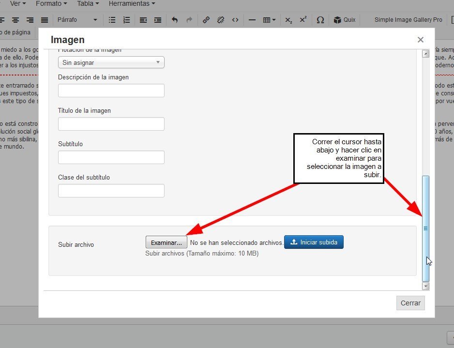Focus the Clase del subtítulo field
454x348 pixels.
click(111, 191)
